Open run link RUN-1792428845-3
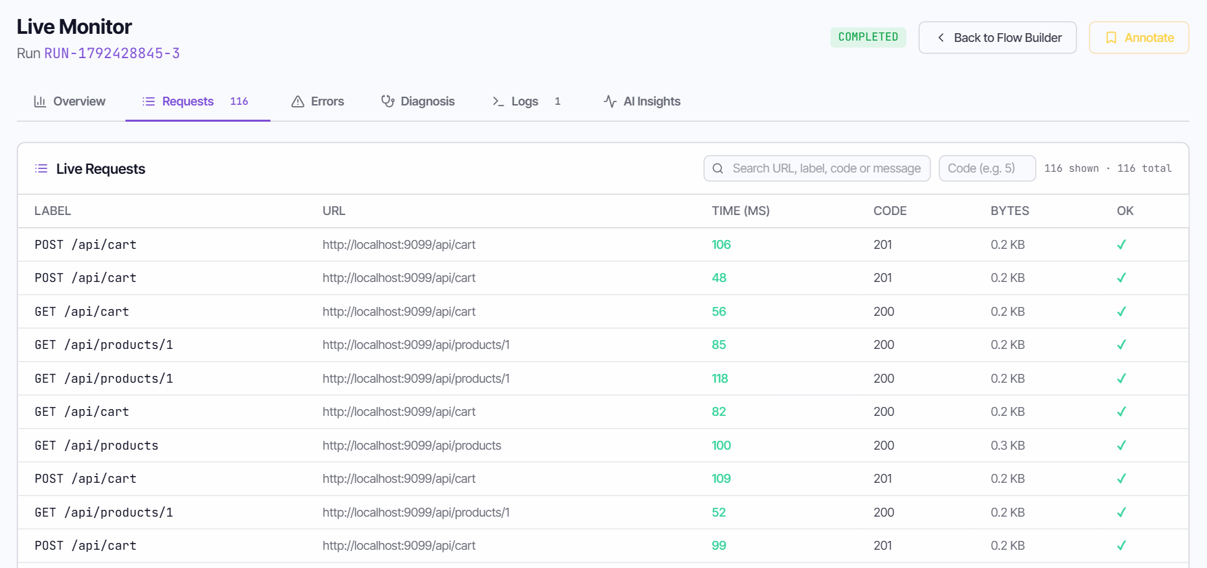 click(112, 53)
